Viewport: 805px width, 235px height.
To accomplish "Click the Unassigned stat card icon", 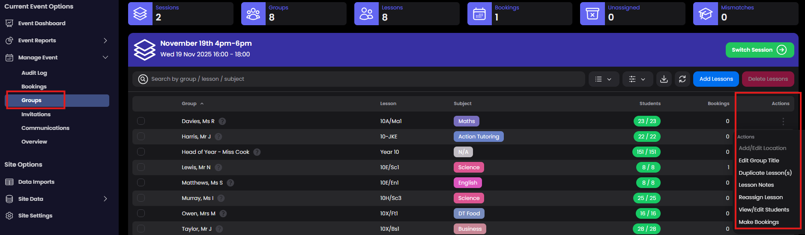I will (592, 14).
